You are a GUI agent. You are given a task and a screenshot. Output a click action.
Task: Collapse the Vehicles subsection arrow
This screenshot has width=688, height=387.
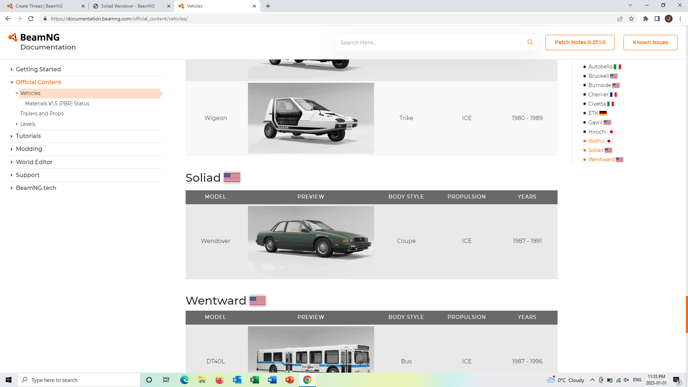pos(16,93)
